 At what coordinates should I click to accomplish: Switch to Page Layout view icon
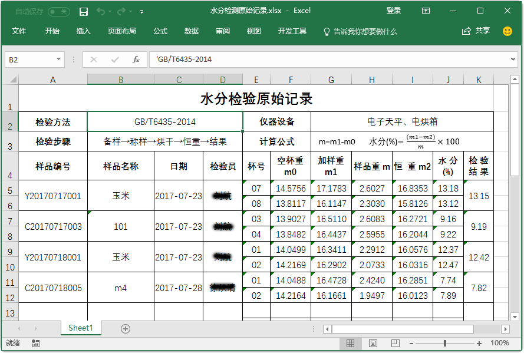coord(373,344)
